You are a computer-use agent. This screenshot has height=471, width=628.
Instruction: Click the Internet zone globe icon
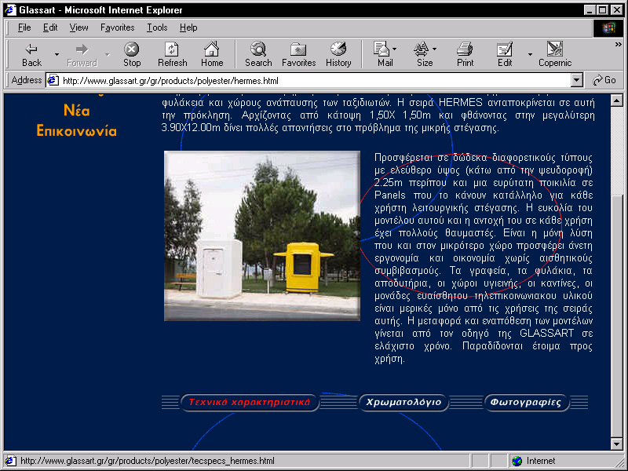click(x=517, y=461)
